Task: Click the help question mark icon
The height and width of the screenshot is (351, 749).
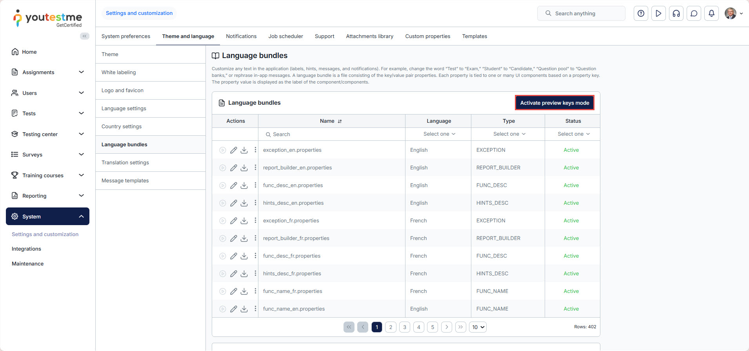Action: (x=641, y=13)
